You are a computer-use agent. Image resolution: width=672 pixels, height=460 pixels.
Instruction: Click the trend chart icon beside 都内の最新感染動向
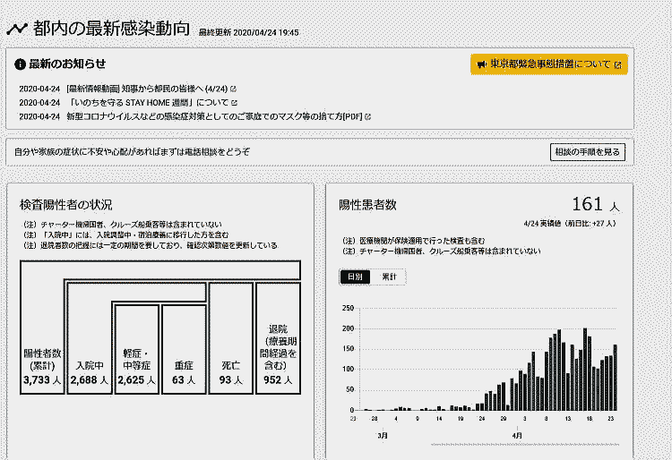[x=16, y=28]
